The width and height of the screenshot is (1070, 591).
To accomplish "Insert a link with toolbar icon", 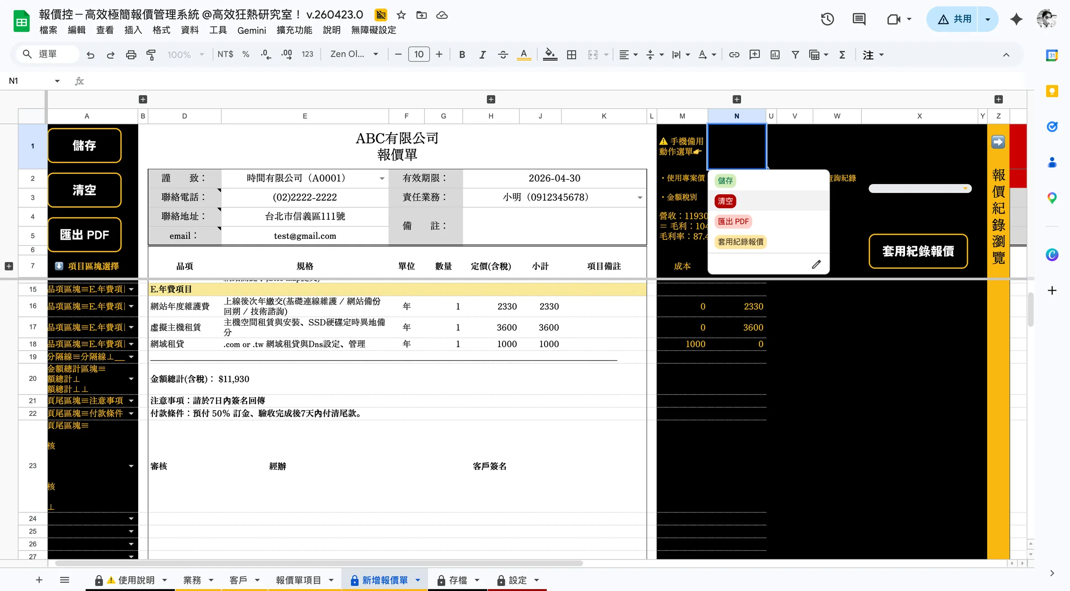I will click(734, 54).
